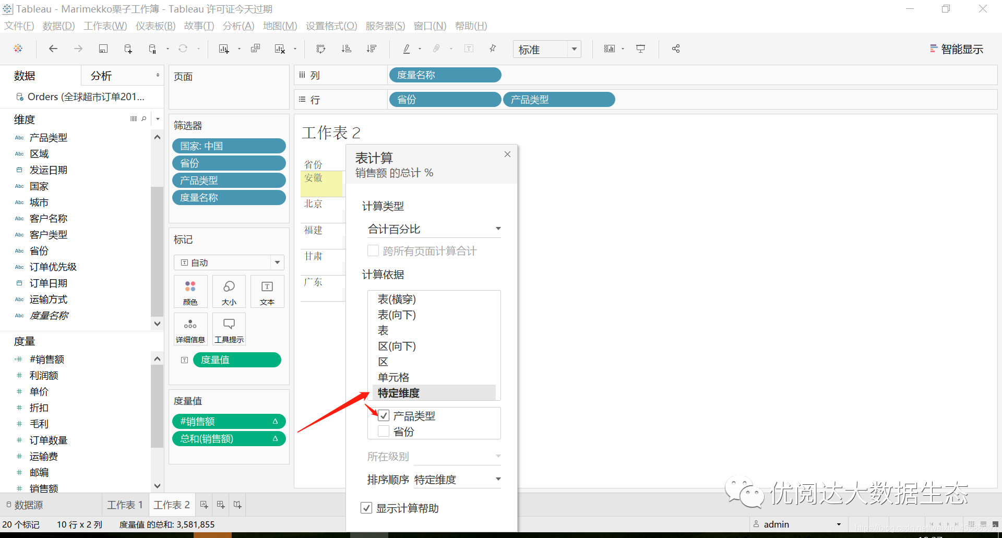Click the Tableau start page icon
1002x538 pixels.
[x=18, y=49]
